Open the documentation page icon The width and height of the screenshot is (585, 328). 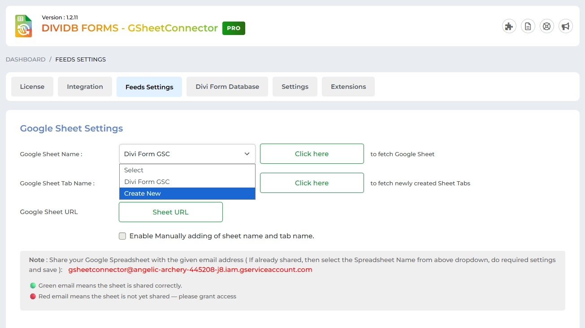pyautogui.click(x=528, y=26)
